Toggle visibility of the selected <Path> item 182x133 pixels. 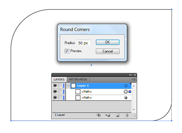tap(55, 92)
